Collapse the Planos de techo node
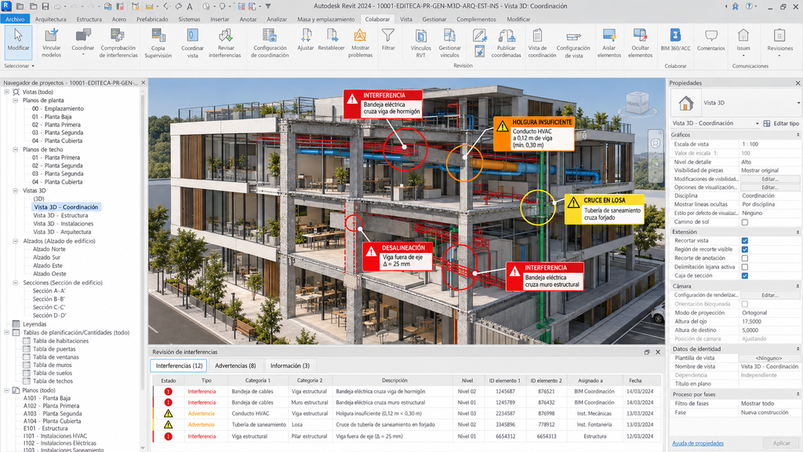Viewport: 803px width, 452px height. [16, 150]
